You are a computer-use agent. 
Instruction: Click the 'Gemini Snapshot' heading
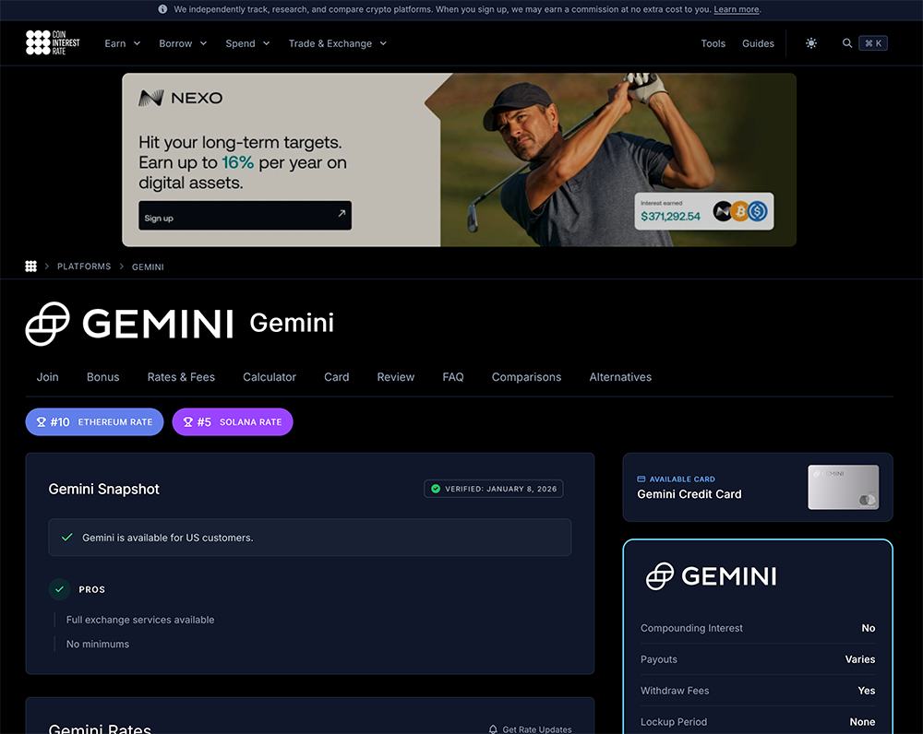103,490
